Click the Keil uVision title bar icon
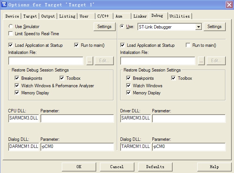Screen dimensions: 234x173 click(x=4, y=4)
